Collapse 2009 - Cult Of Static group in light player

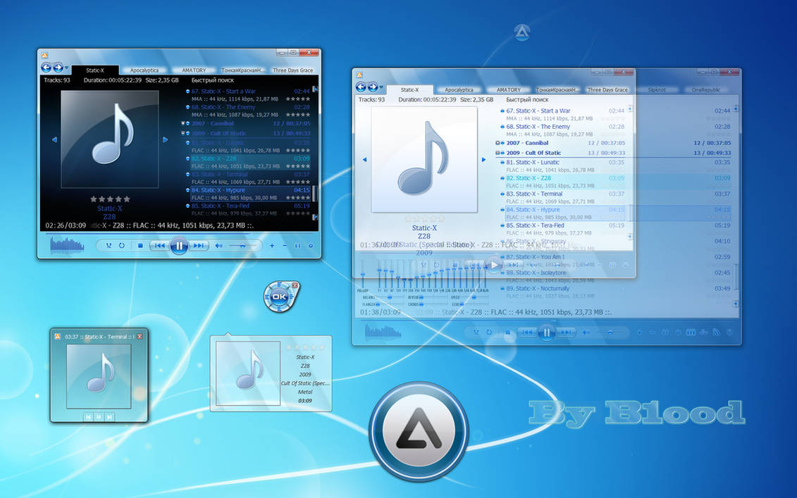(498, 152)
